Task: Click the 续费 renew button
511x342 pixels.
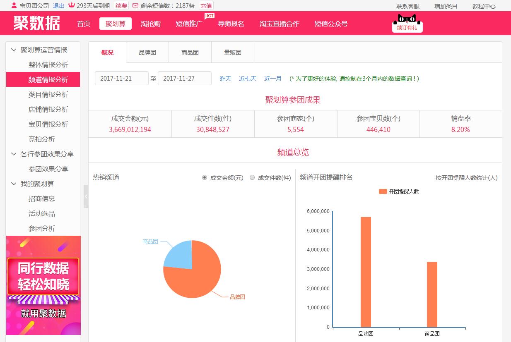Action: [x=121, y=6]
